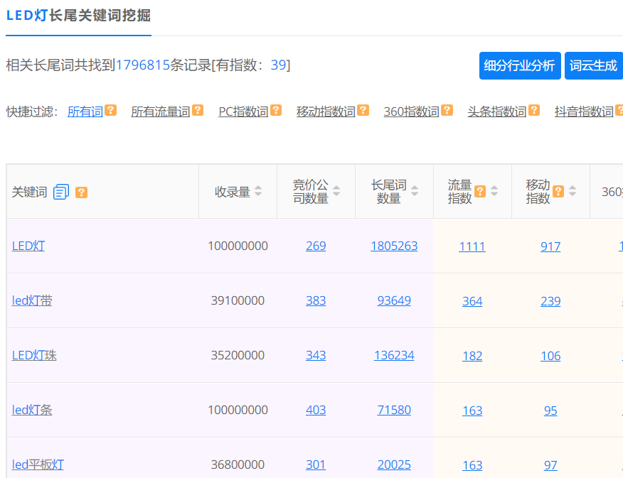Open help icon beside 移动指数词 filter
623x478 pixels.
[361, 110]
